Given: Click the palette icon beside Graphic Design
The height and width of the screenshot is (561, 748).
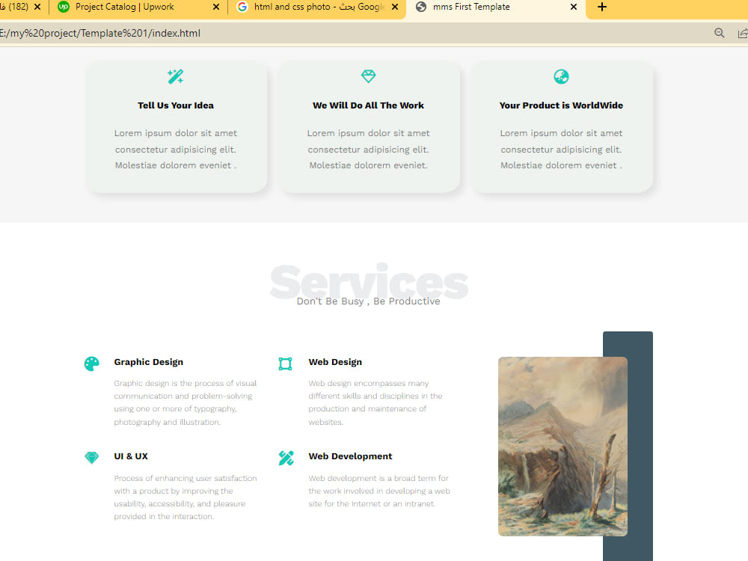Looking at the screenshot, I should coord(91,364).
